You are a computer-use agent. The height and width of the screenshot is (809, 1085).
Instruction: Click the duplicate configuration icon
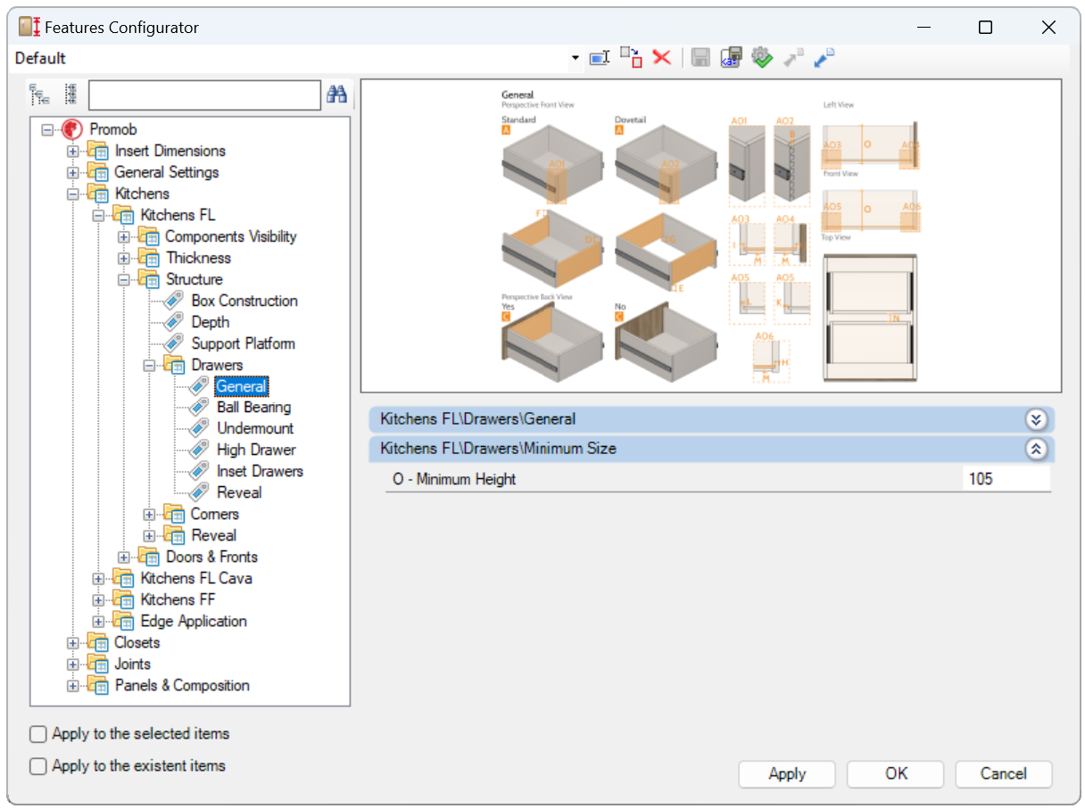tap(631, 58)
